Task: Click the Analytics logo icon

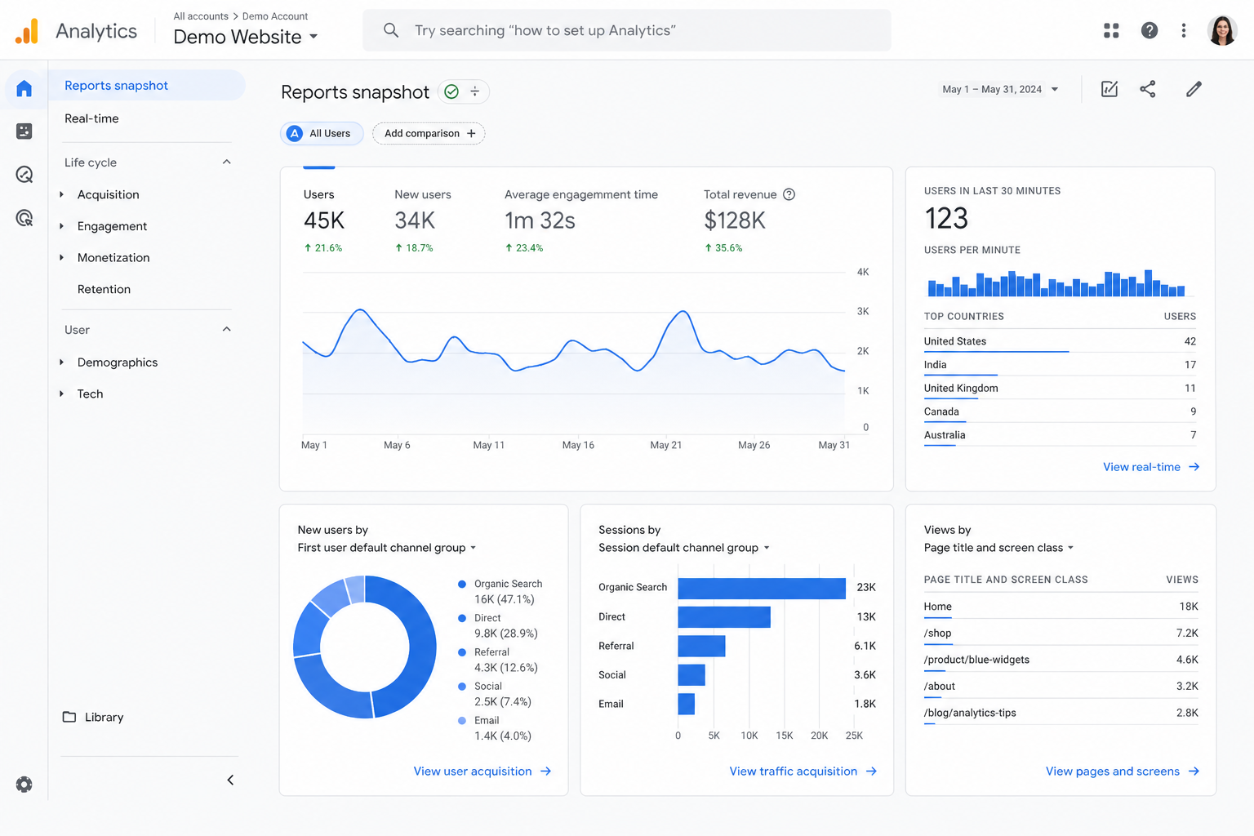Action: pos(26,31)
